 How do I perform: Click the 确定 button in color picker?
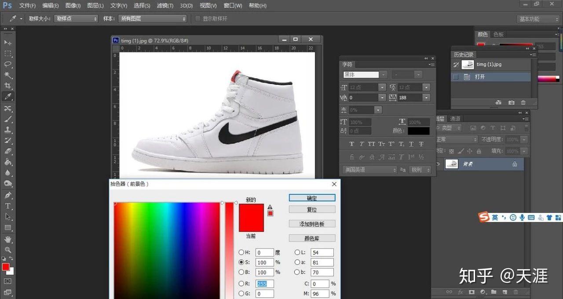312,198
